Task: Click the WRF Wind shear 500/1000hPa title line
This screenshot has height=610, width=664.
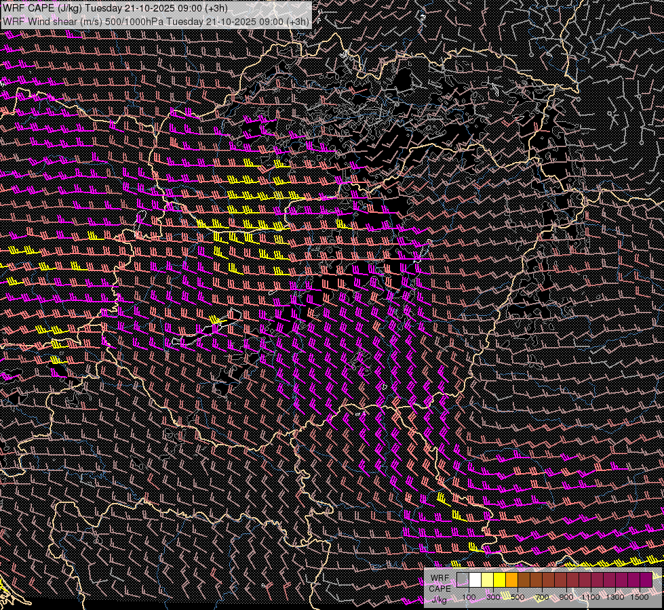Action: 156,21
